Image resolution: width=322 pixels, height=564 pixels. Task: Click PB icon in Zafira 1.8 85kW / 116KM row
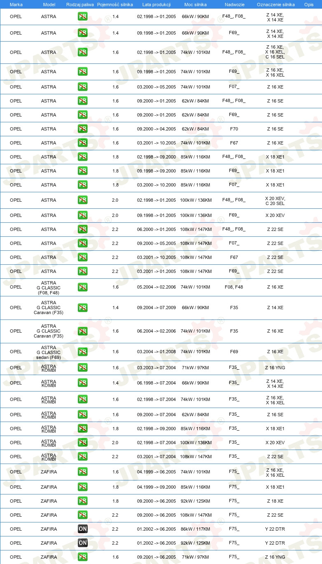(x=82, y=487)
